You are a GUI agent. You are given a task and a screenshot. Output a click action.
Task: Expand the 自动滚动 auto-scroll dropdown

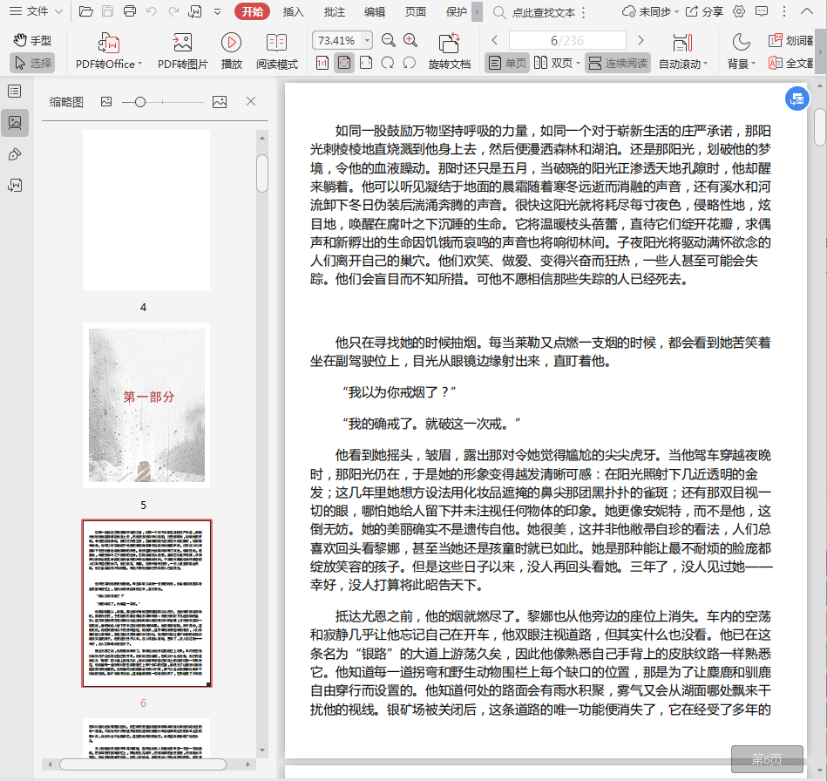tap(705, 65)
